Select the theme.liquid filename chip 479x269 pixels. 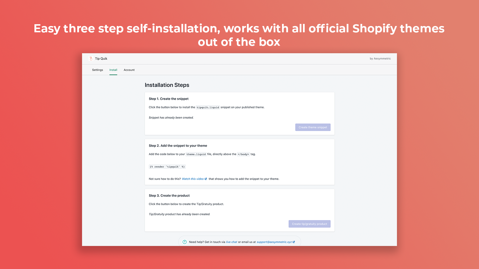(196, 154)
